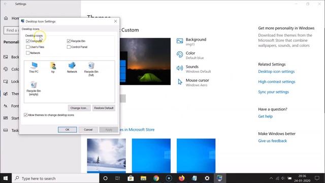The image size is (325, 183).
Task: Click the Get help link
Action: click(x=265, y=116)
